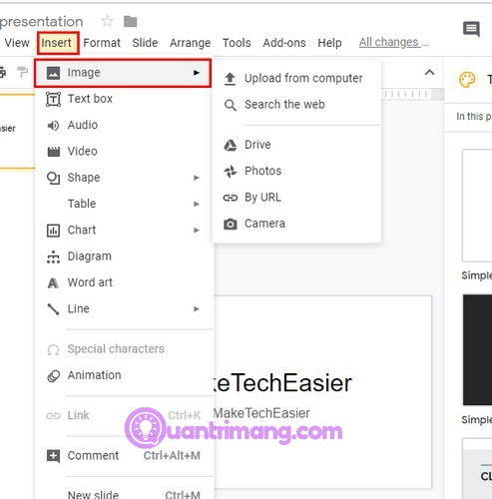This screenshot has height=499, width=492.
Task: Click the Google Photos pinwheel icon
Action: (231, 172)
